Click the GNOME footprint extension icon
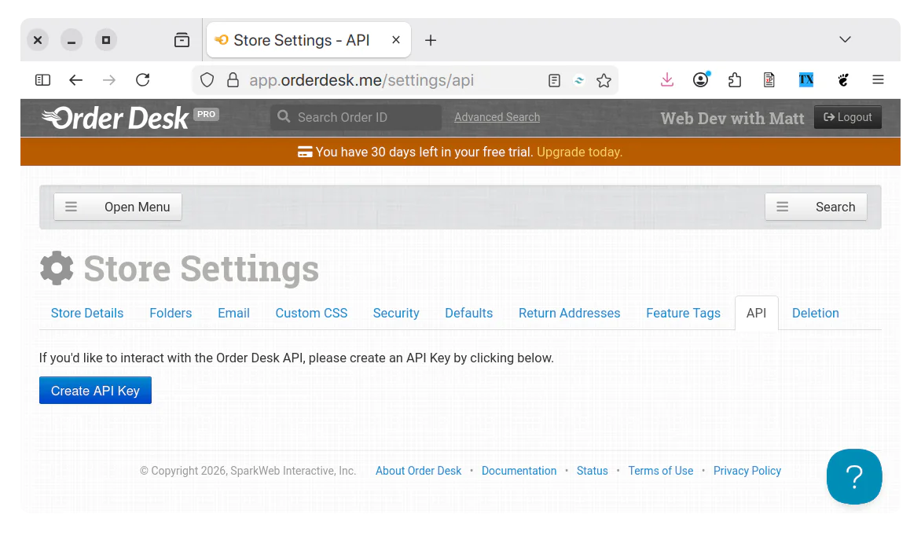 pyautogui.click(x=842, y=79)
